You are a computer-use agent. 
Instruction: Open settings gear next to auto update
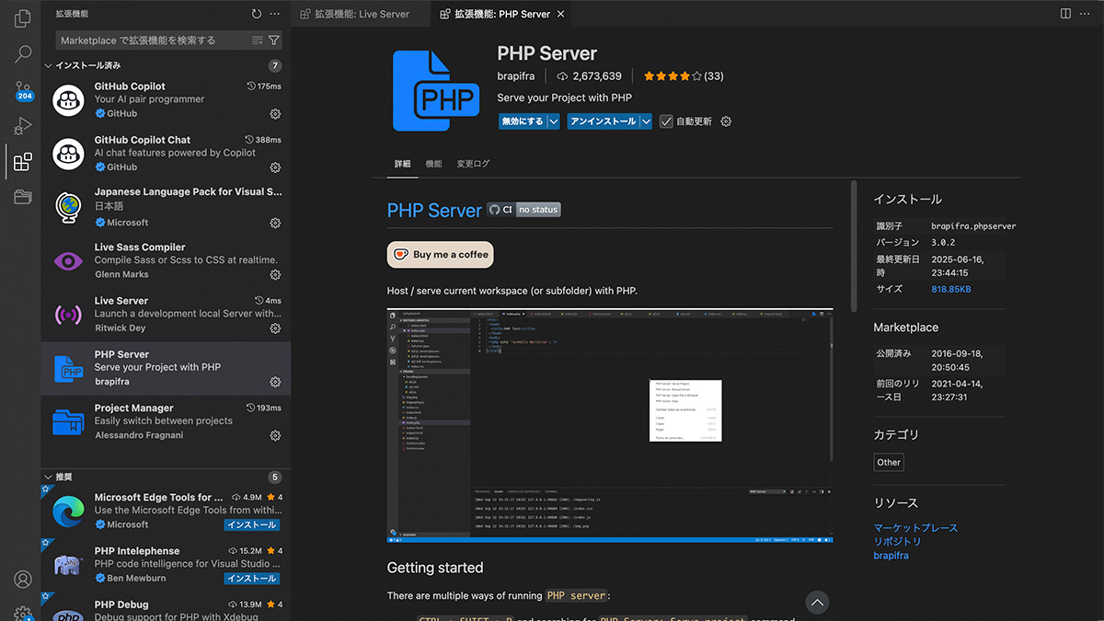tap(726, 121)
